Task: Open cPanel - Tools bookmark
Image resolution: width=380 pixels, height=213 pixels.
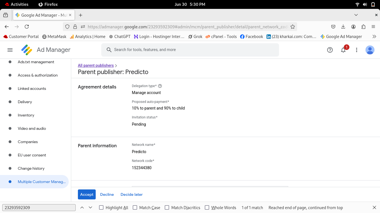Action: pos(221,37)
